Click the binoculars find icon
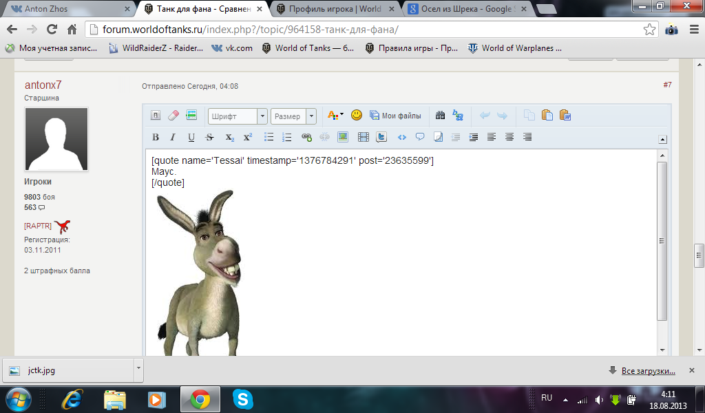 coord(440,116)
